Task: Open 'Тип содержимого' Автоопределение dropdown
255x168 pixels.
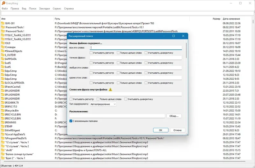Action: [x=103, y=104]
